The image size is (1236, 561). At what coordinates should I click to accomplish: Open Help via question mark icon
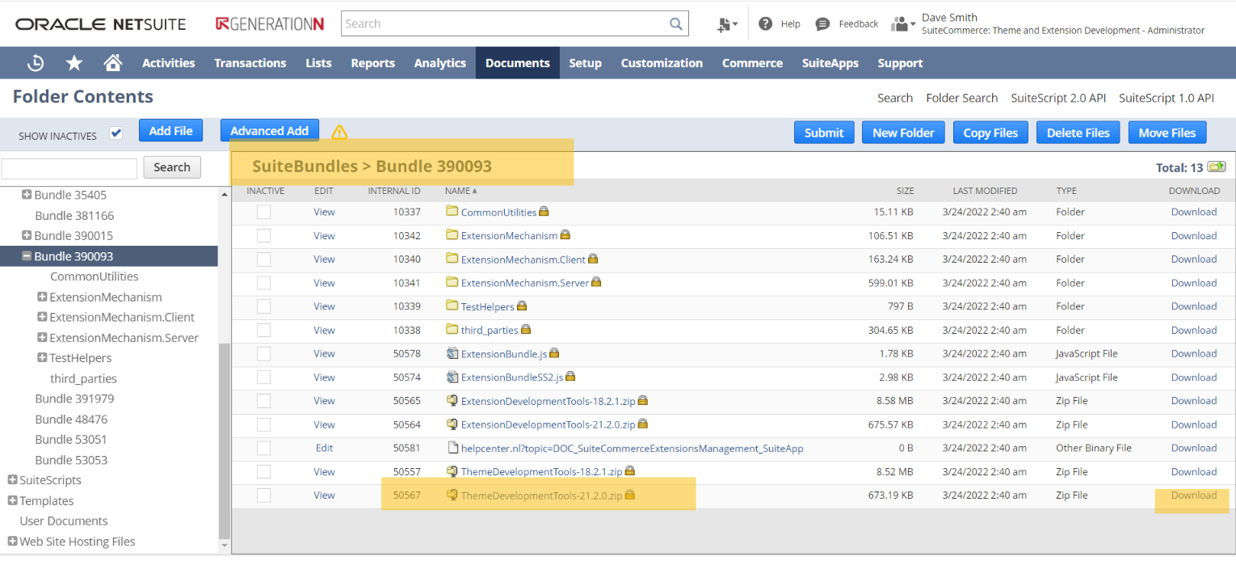point(765,23)
